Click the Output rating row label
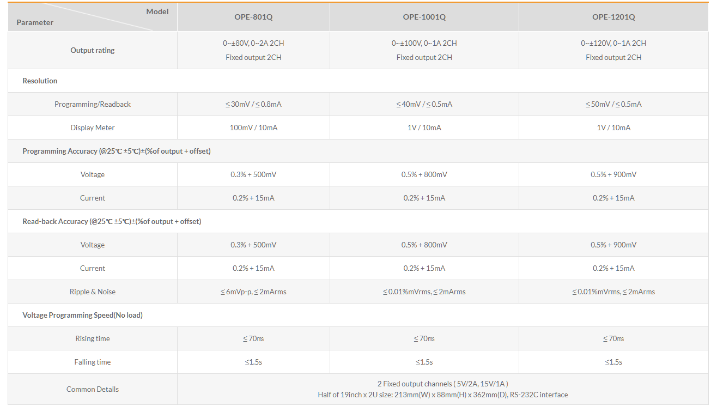Image resolution: width=717 pixels, height=418 pixels. click(x=93, y=50)
